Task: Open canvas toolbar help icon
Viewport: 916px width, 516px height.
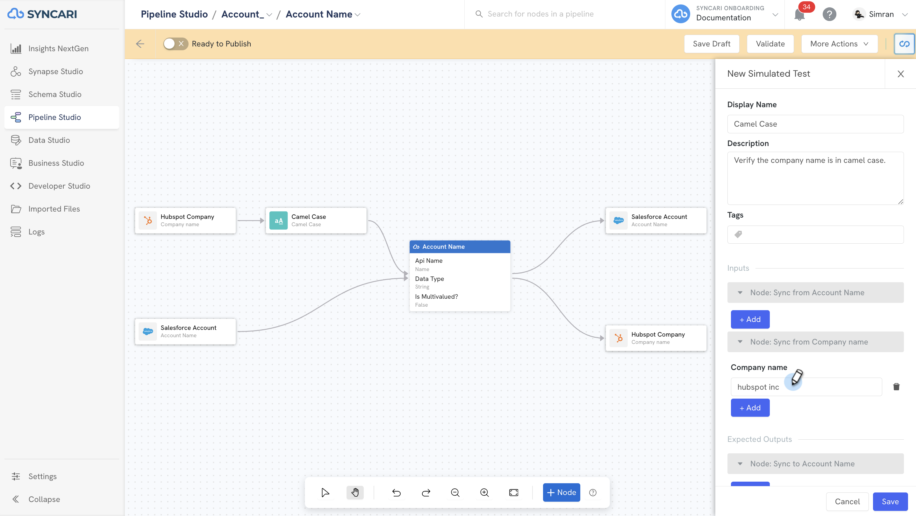Action: (593, 492)
